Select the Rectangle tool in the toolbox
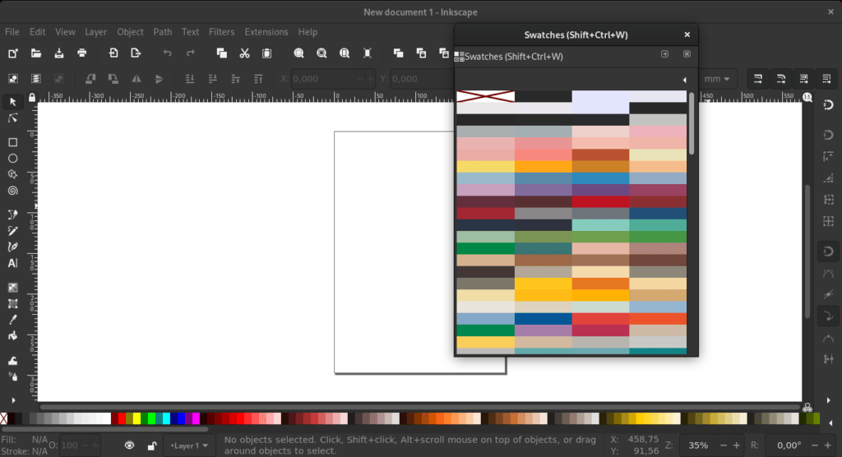The image size is (842, 457). pos(12,142)
